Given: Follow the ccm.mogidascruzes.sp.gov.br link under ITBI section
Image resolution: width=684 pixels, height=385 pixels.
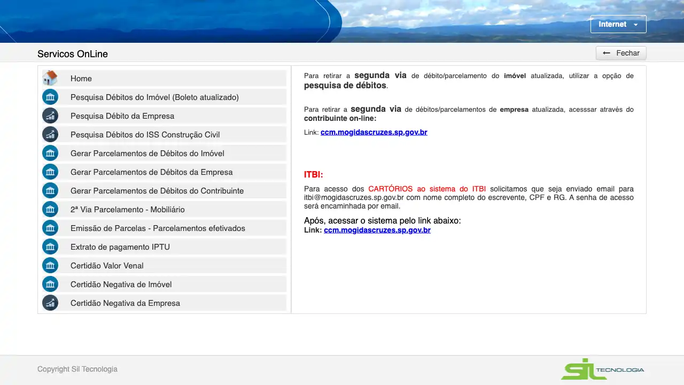Looking at the screenshot, I should click(377, 230).
